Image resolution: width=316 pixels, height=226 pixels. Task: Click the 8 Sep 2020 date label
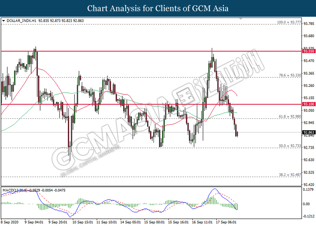9,222
